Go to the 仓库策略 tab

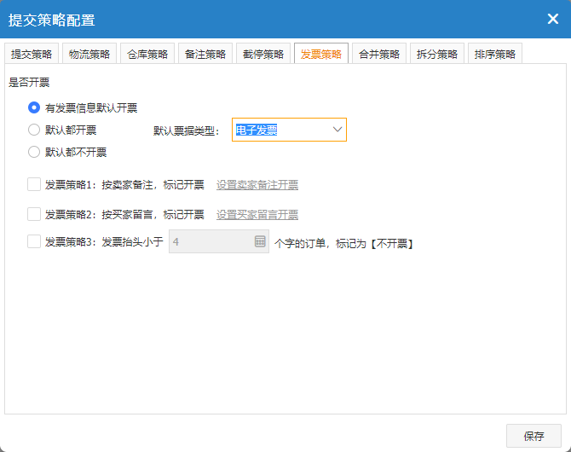tap(147, 54)
